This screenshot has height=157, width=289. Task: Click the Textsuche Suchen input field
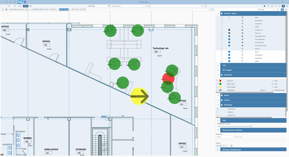tap(226, 137)
